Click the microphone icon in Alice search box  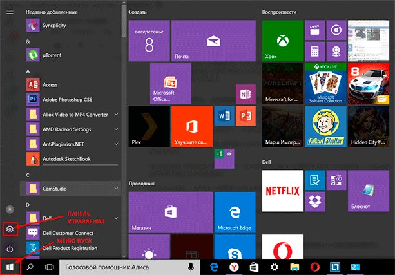pos(191,267)
